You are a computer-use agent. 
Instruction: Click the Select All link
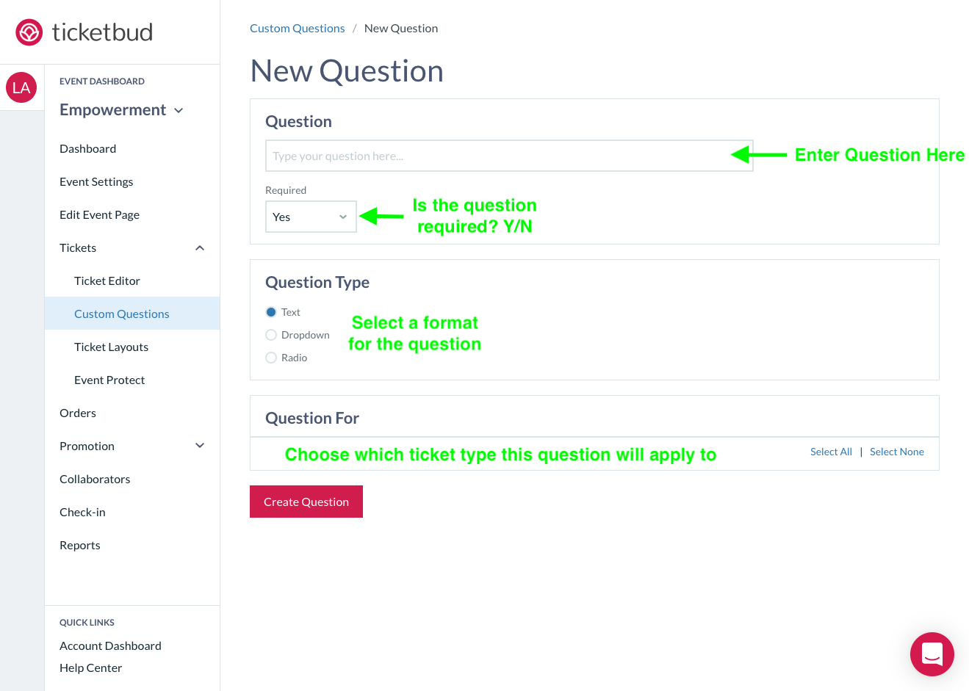[831, 452]
